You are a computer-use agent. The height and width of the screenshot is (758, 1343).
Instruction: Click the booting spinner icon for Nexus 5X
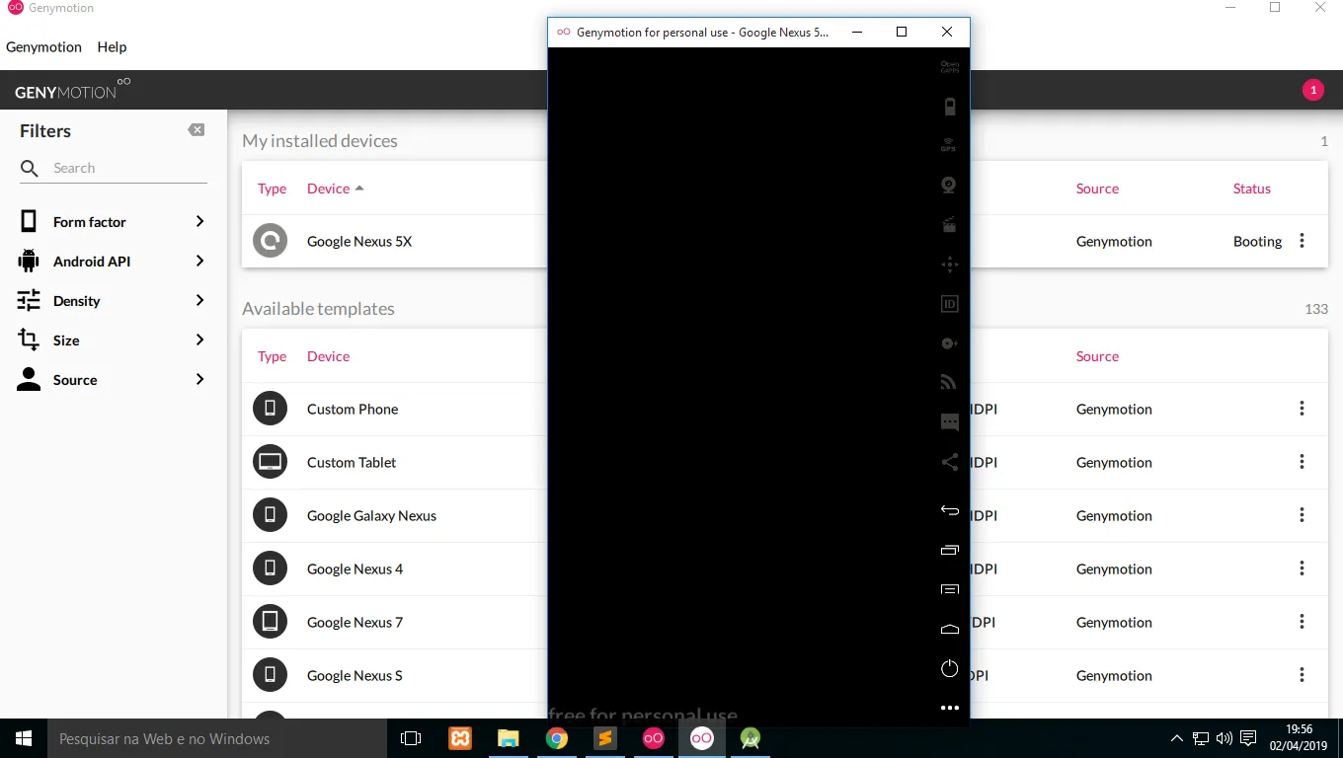(x=270, y=241)
